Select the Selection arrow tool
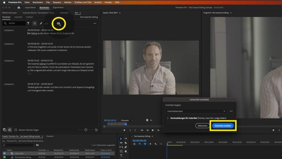 121,139
